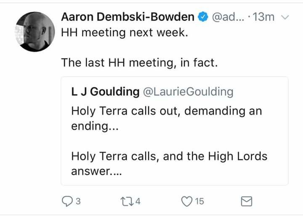Click the blue verified badge
The width and height of the screenshot is (303, 216).
(202, 17)
